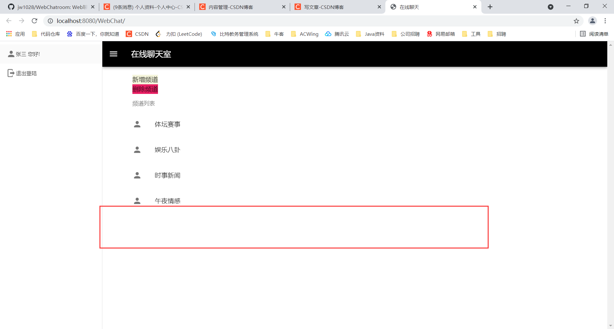The image size is (614, 329).
Task: Click the page scrollbar down arrow
Action: [x=610, y=326]
